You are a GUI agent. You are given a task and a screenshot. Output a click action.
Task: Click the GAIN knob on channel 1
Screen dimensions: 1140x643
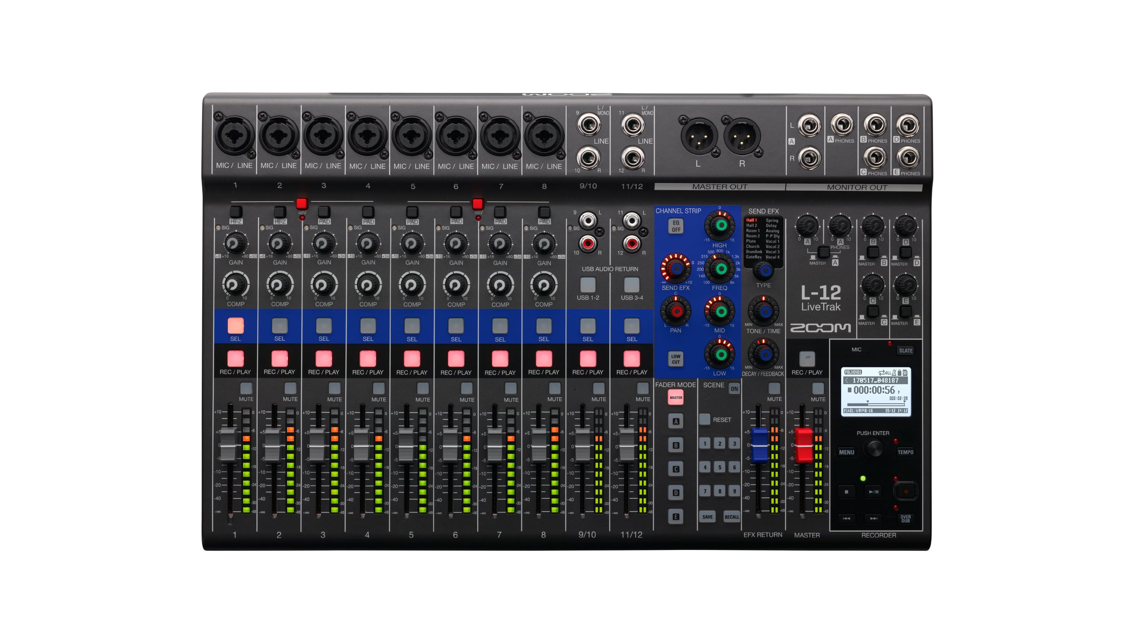click(236, 244)
